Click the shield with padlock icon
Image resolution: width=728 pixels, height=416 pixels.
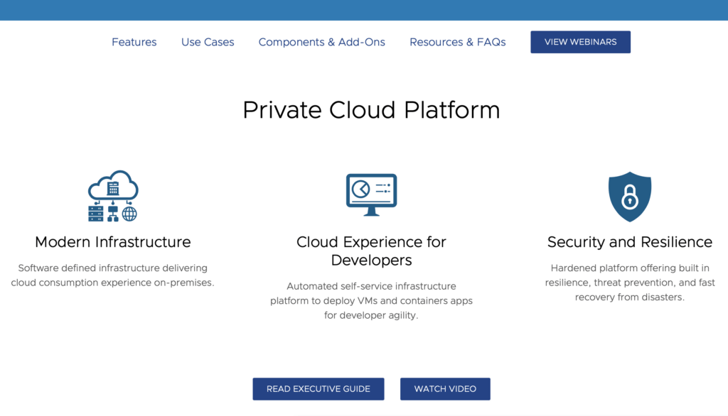(629, 196)
